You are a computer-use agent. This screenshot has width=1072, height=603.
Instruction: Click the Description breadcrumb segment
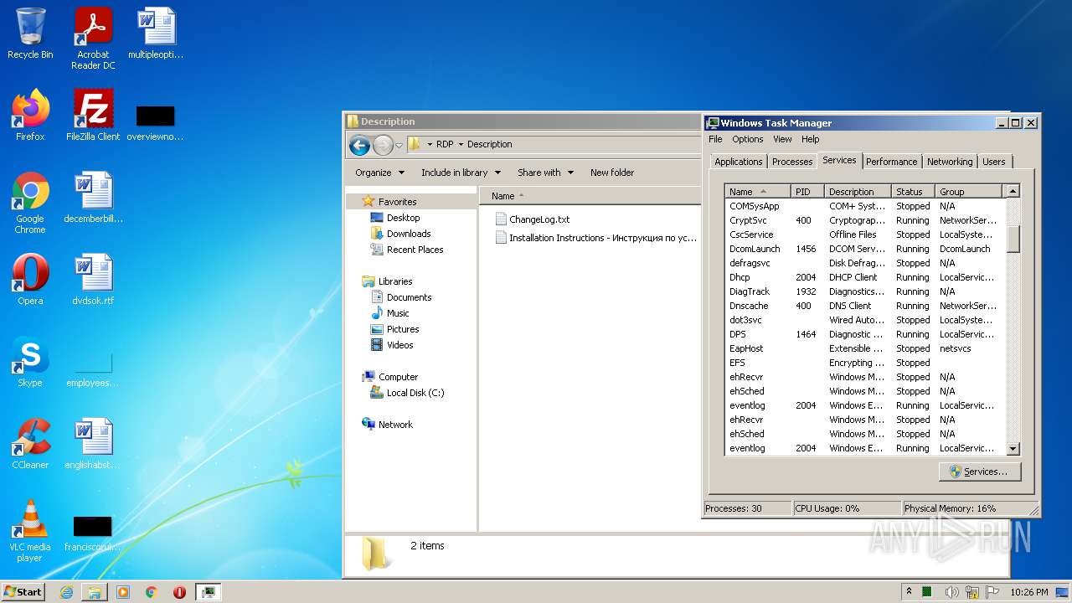click(489, 144)
